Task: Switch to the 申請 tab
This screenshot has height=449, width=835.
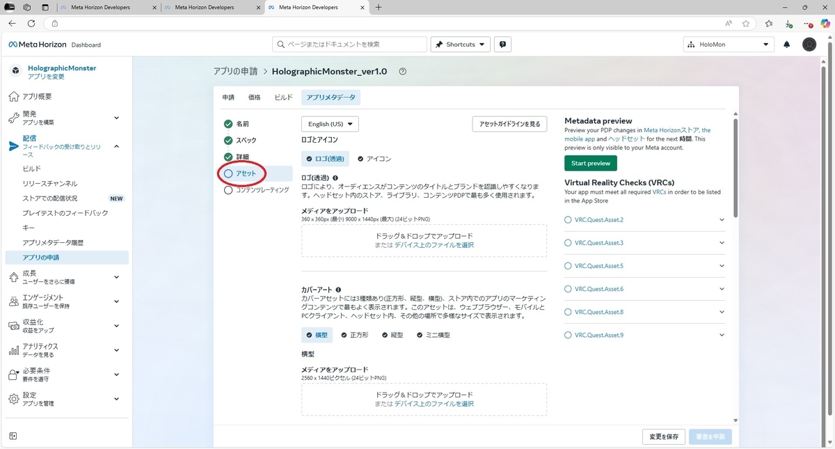Action: 228,97
